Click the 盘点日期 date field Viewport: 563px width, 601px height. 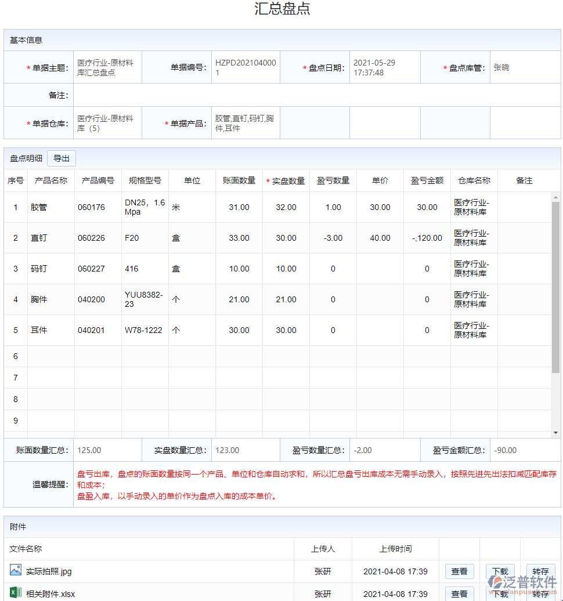[x=384, y=68]
